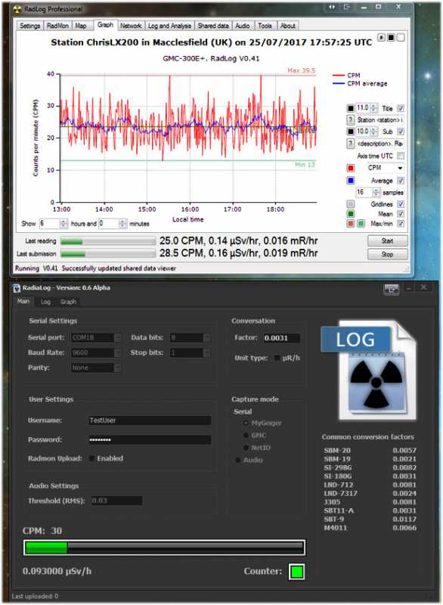This screenshot has width=443, height=605.
Task: Click the Password field in RadiaLog
Action: 150,440
